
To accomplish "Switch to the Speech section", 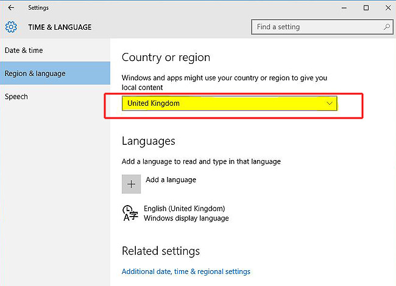I will point(16,97).
